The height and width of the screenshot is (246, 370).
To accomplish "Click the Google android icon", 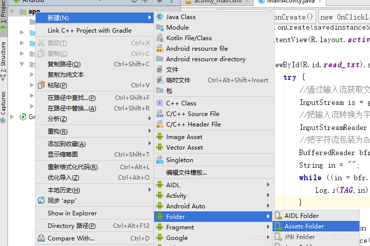I will [x=160, y=237].
